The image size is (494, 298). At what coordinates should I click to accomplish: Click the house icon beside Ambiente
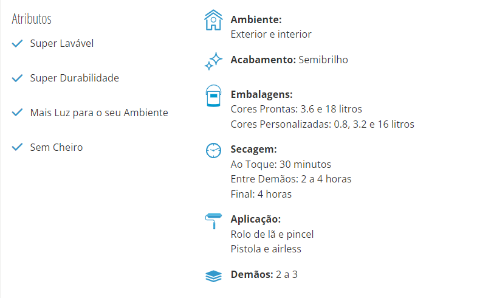pos(213,20)
